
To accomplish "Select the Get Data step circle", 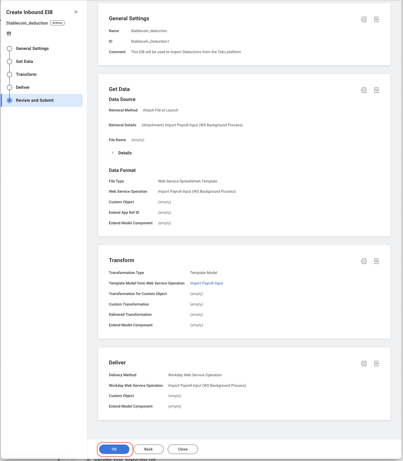I will point(9,62).
